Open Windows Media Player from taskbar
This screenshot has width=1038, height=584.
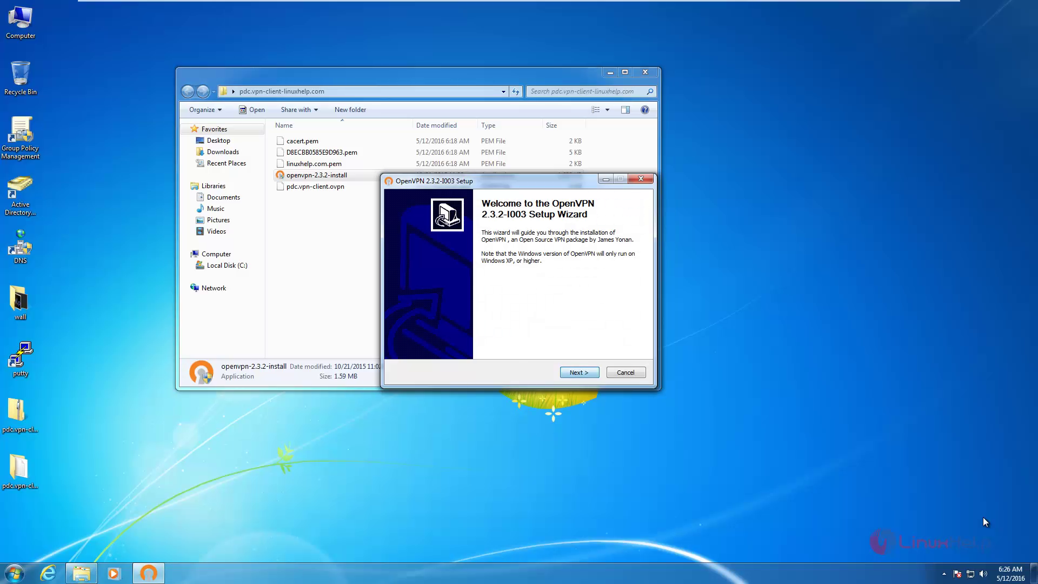[114, 573]
